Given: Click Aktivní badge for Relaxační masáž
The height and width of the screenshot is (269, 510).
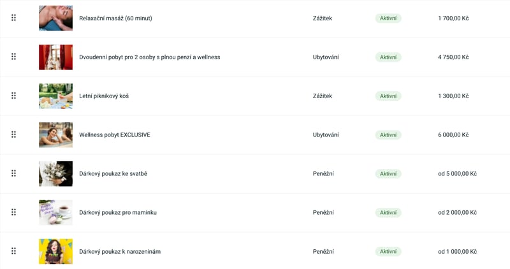Looking at the screenshot, I should click(x=388, y=18).
